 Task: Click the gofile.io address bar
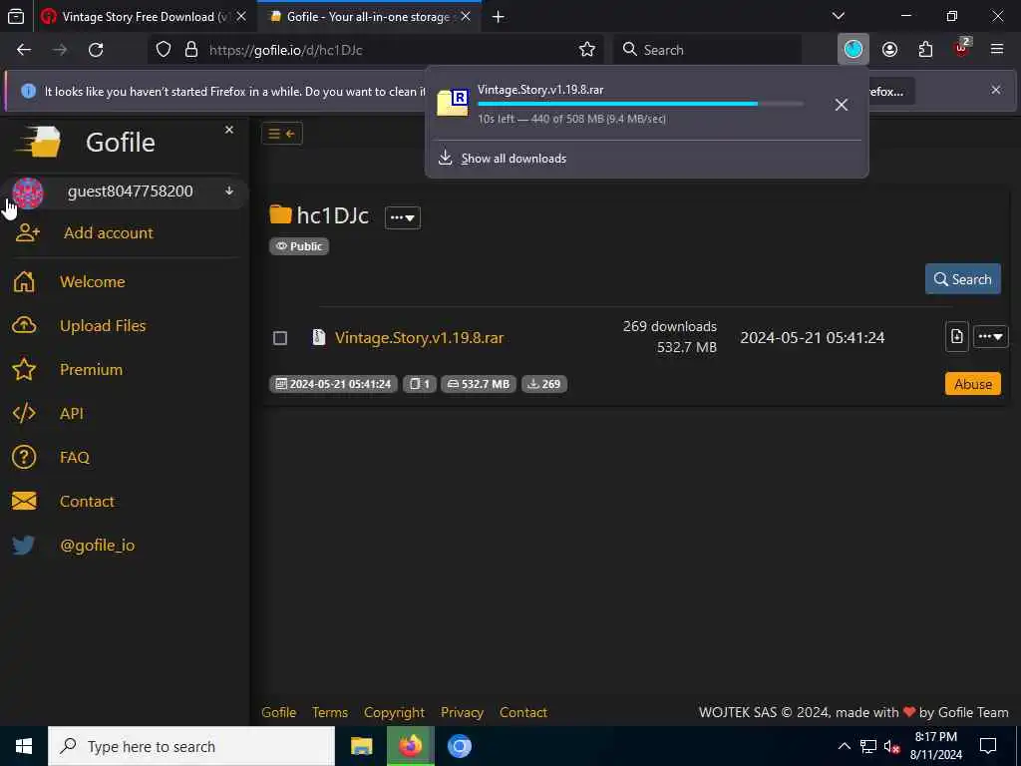pyautogui.click(x=378, y=50)
